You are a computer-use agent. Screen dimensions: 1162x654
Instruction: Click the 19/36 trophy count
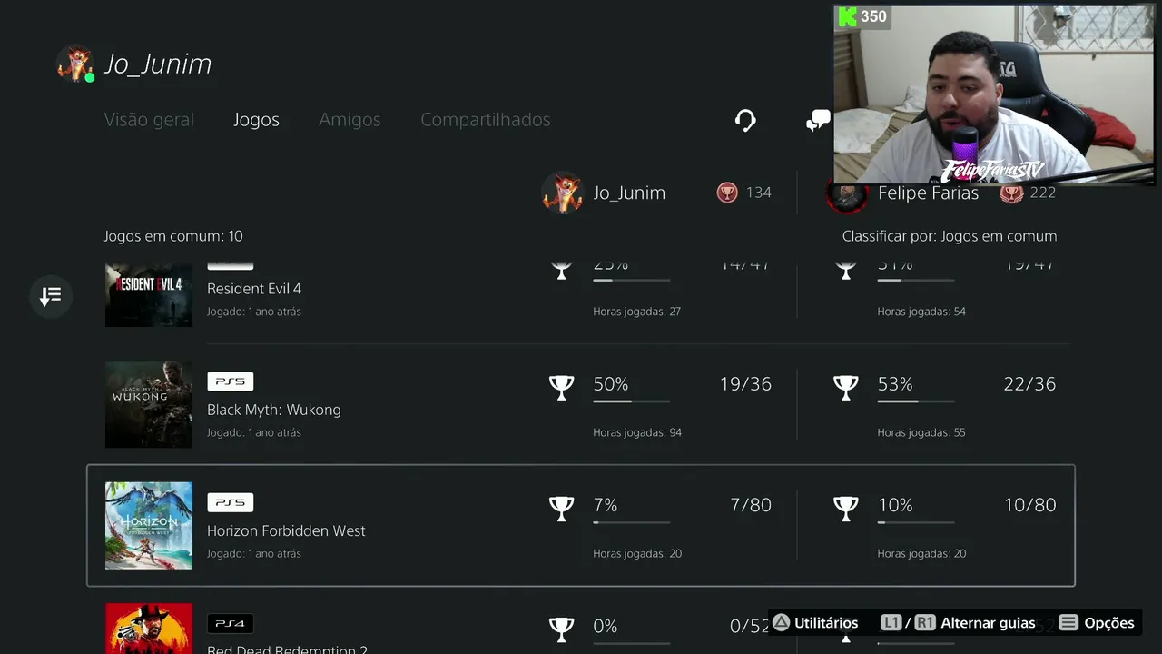[x=745, y=384]
